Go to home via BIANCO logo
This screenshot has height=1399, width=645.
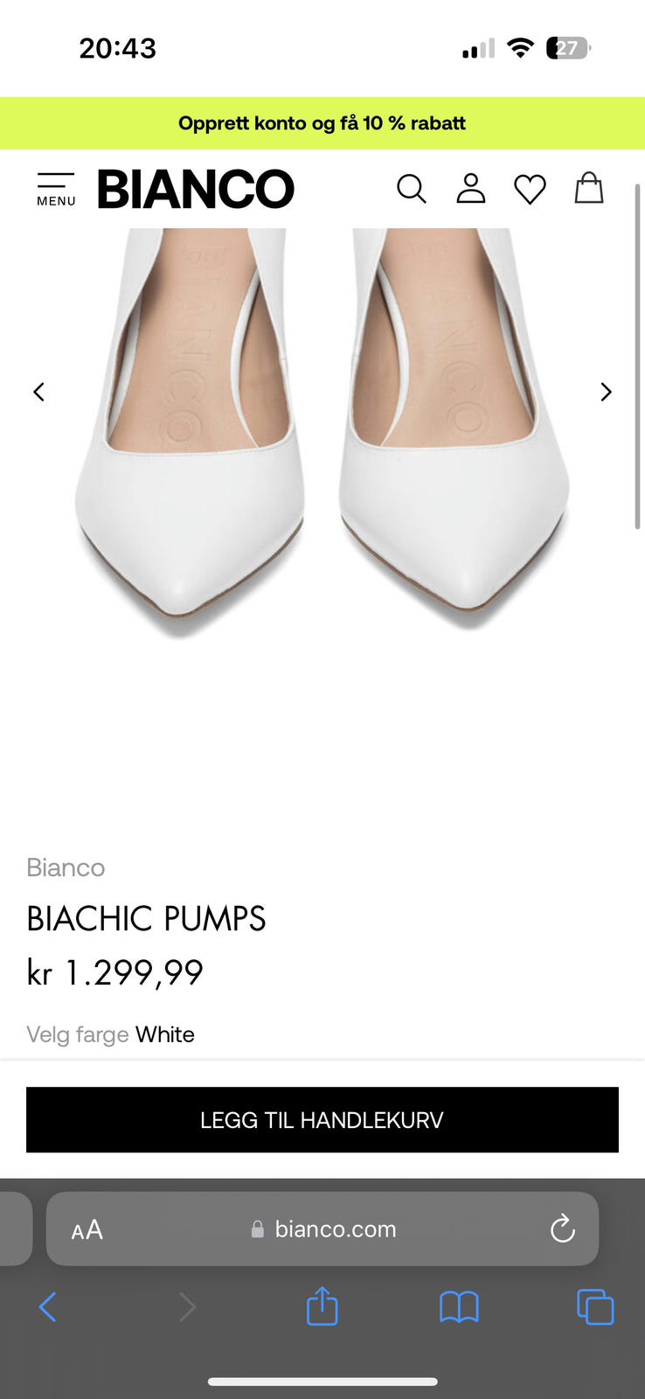pyautogui.click(x=196, y=189)
